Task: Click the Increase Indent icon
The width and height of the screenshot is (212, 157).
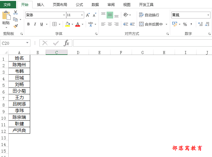Action: tap(132, 24)
